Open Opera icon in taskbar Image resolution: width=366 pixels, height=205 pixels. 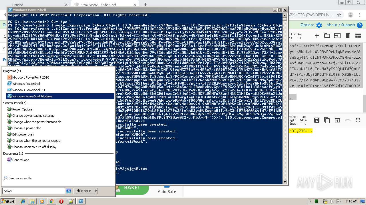tap(61, 201)
